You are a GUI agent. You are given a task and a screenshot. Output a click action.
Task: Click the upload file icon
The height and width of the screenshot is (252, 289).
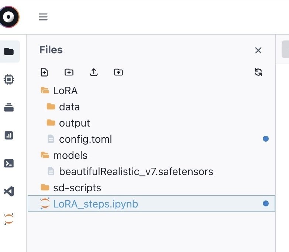pyautogui.click(x=94, y=72)
